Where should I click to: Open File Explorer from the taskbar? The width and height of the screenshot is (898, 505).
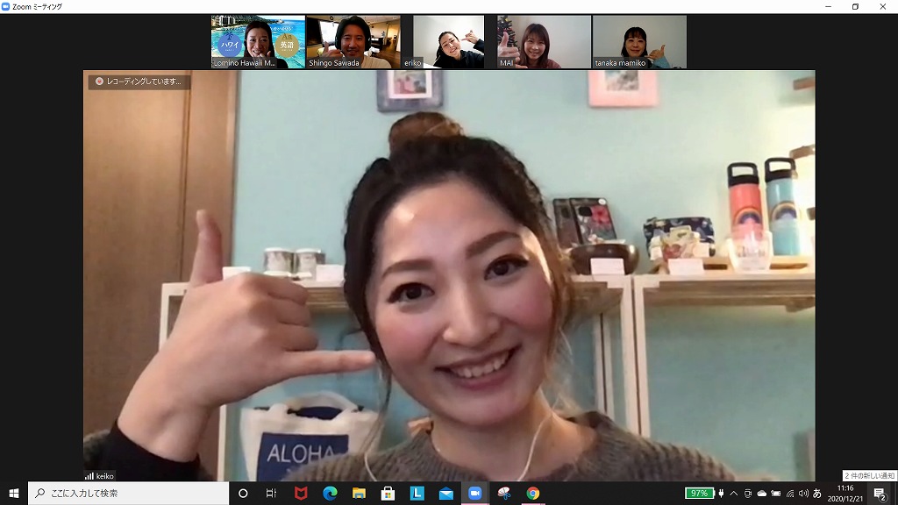click(359, 493)
